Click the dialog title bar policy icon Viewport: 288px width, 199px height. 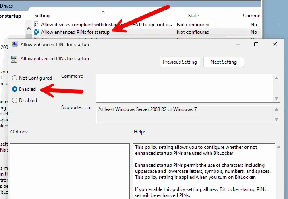[x=15, y=45]
